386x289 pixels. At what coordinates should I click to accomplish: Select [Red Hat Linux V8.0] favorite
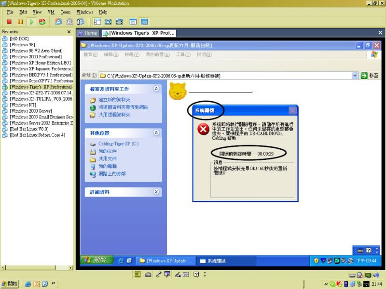29,129
